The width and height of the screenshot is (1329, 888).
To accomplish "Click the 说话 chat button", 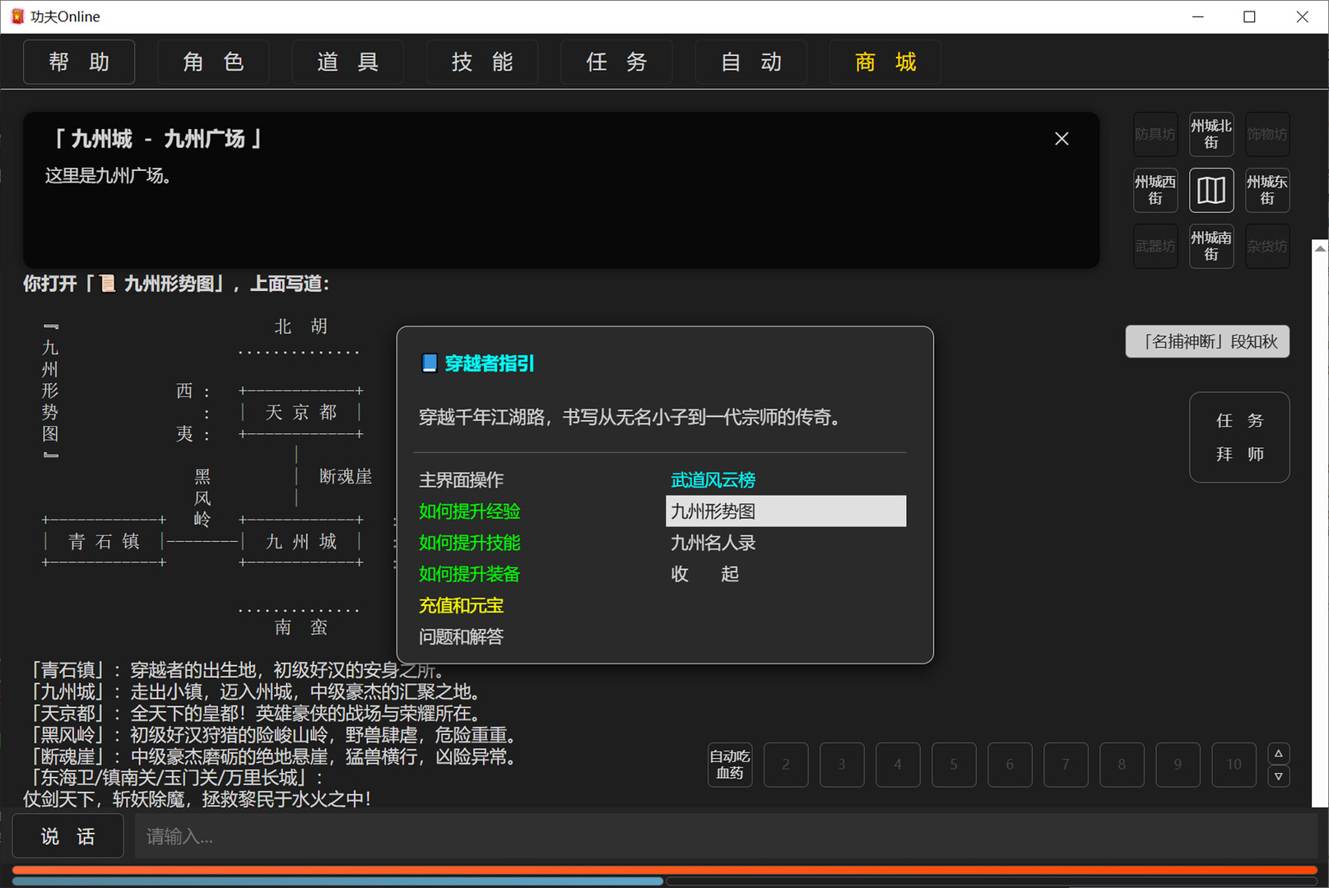I will point(67,835).
